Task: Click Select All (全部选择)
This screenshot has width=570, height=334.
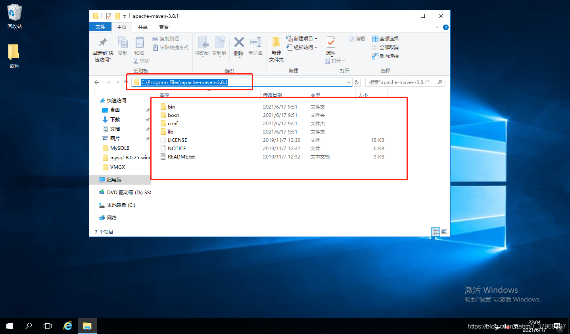Action: pyautogui.click(x=385, y=39)
